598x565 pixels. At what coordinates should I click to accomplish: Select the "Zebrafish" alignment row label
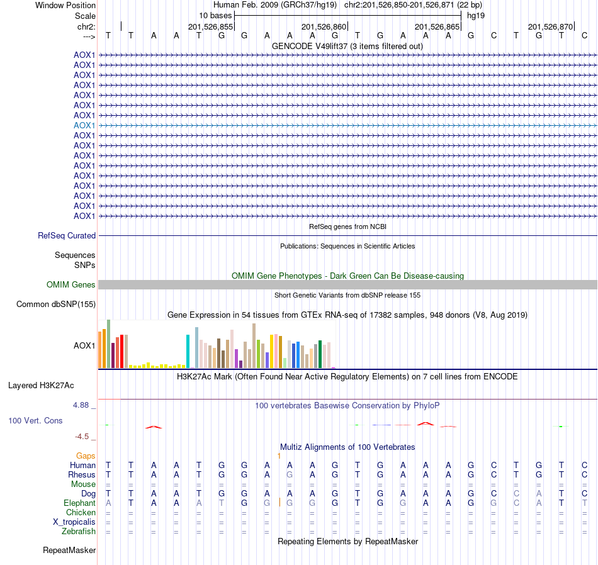click(79, 532)
